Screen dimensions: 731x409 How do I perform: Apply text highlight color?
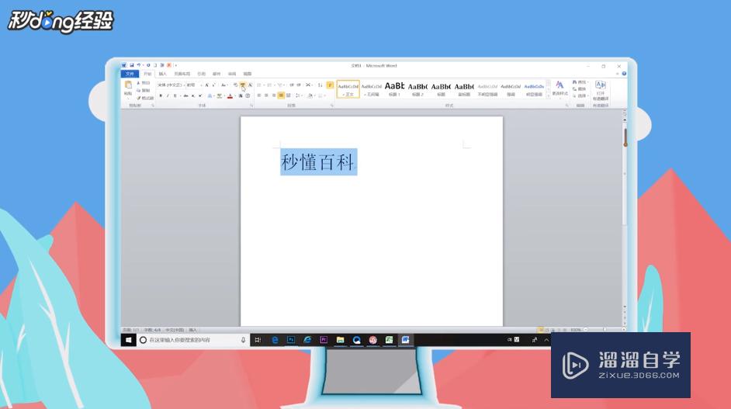click(219, 95)
